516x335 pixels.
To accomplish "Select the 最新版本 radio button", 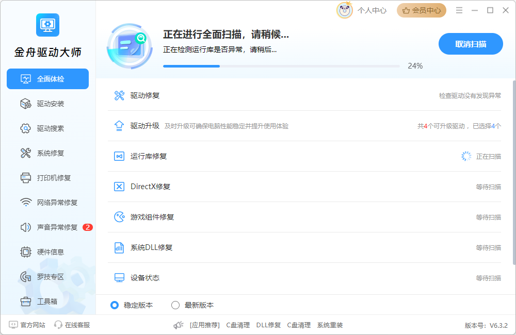I will [x=175, y=305].
